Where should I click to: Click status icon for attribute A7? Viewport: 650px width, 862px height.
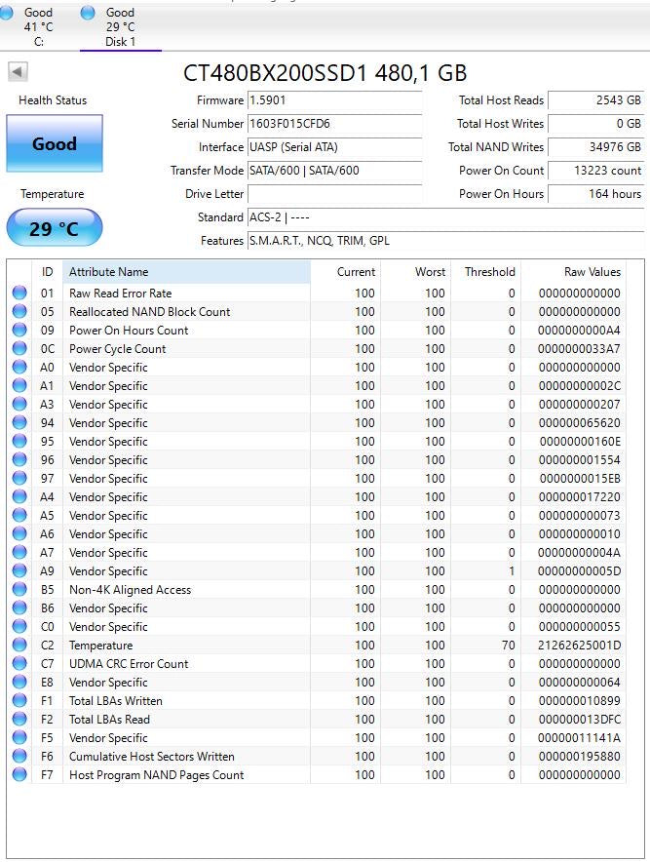[19, 552]
